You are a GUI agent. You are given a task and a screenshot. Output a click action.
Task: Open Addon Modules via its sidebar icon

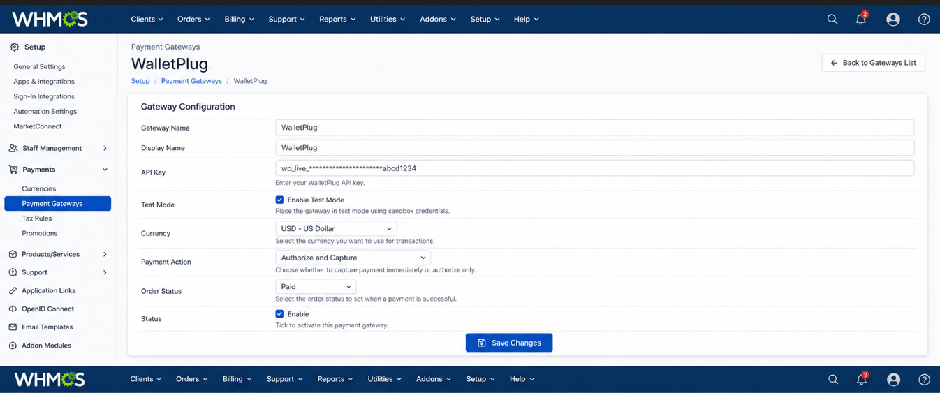(x=13, y=346)
